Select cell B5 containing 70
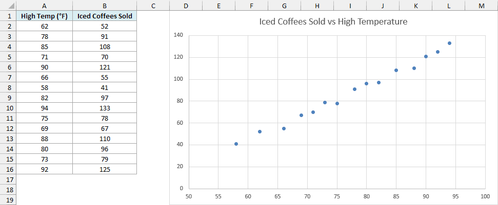Screen dimensions: 498x205 tap(105, 57)
